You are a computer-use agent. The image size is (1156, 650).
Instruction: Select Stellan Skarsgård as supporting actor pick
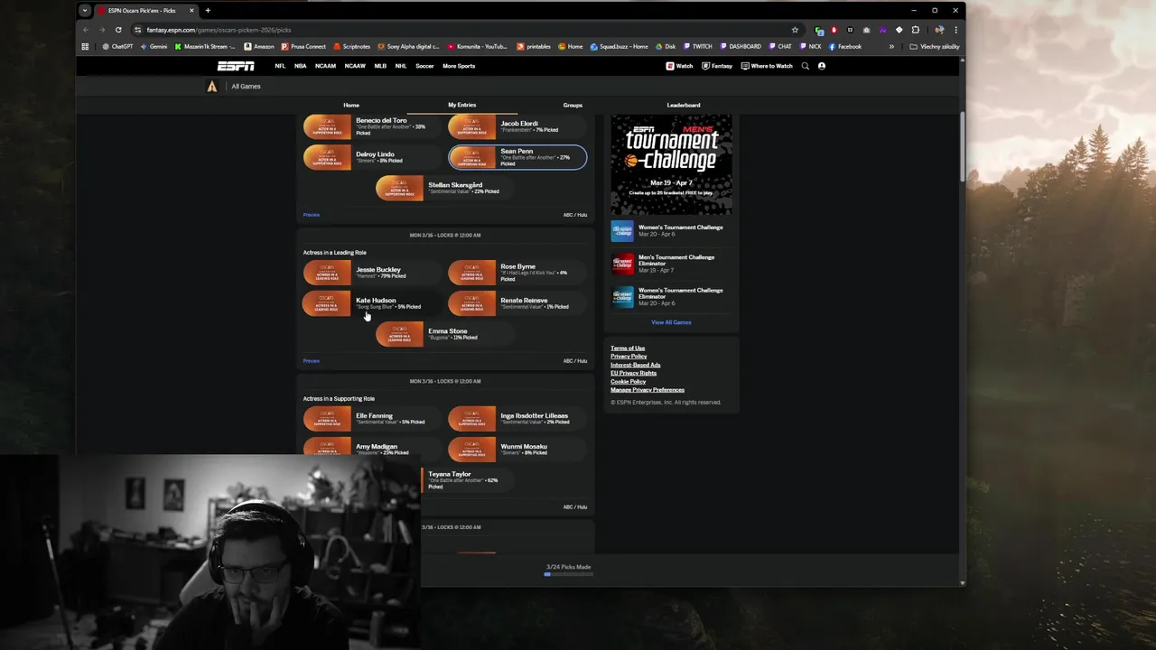tap(445, 188)
